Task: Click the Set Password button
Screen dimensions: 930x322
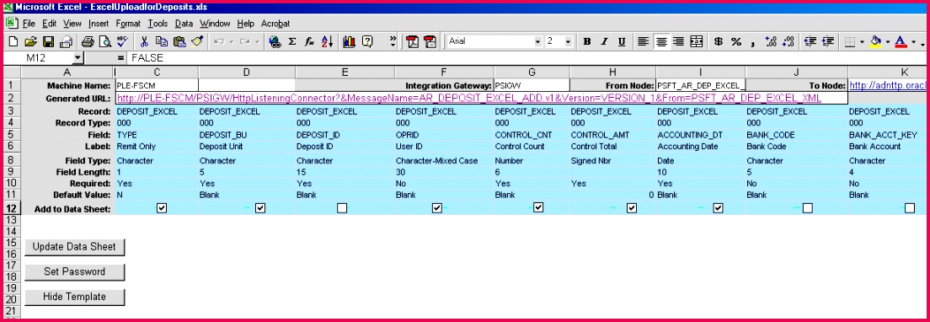Action: (74, 271)
